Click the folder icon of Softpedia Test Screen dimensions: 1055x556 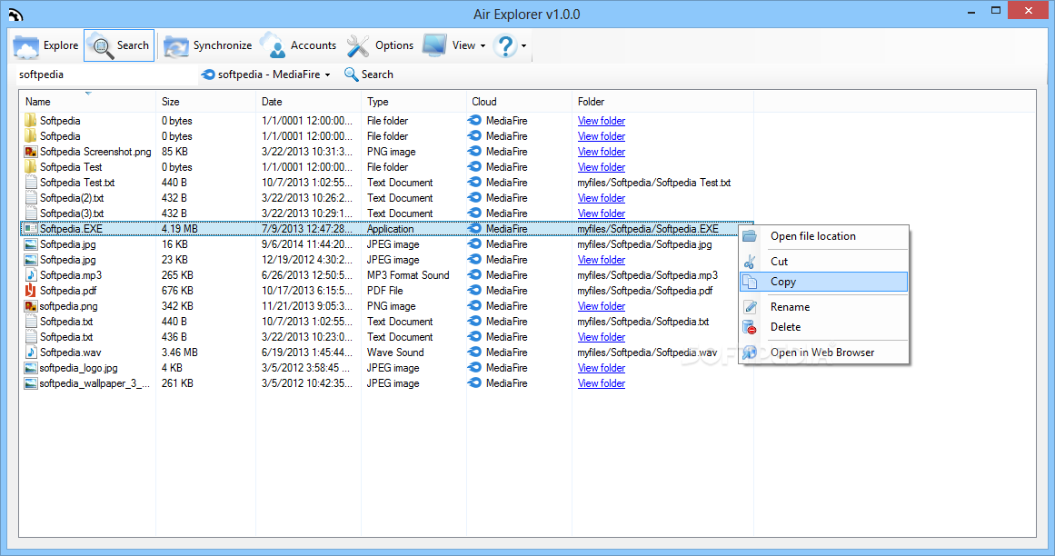pyautogui.click(x=30, y=167)
